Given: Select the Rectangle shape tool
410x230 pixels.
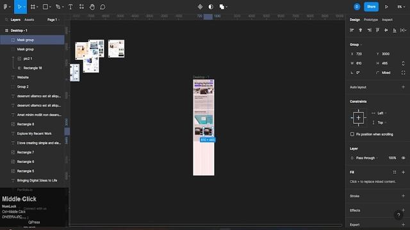Looking at the screenshot, I should (45, 7).
